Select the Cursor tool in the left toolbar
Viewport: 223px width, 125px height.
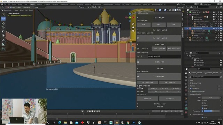[x=3, y=18]
